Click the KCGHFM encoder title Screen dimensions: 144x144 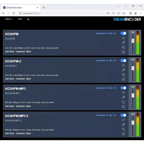point(12,34)
